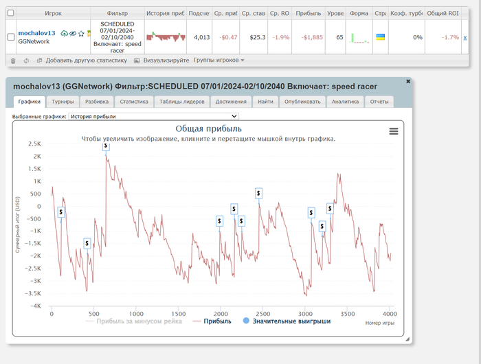The width and height of the screenshot is (481, 364).
Task: Click the 'Коэф. турбо' column header
Action: pyautogui.click(x=407, y=13)
